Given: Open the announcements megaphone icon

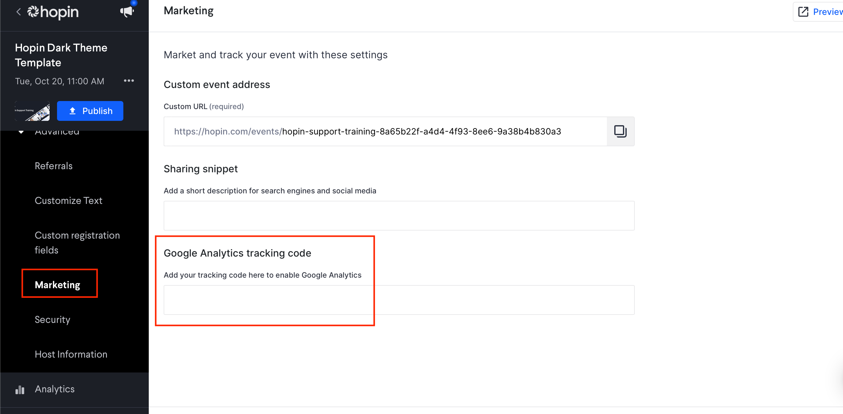Looking at the screenshot, I should tap(127, 12).
